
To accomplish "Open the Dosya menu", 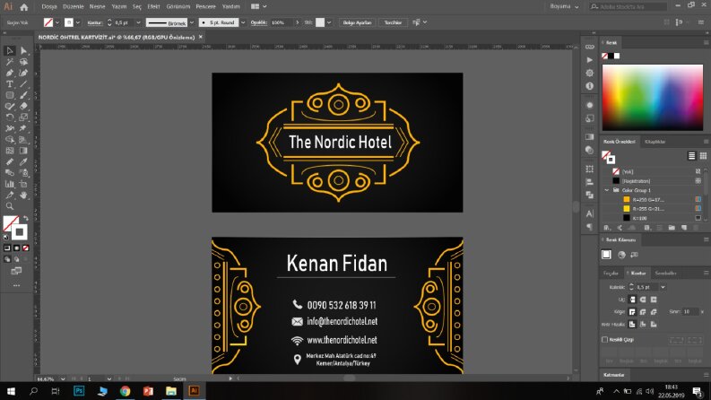I will point(49,7).
